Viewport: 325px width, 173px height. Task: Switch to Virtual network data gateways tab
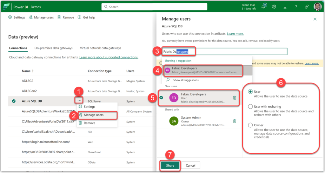[x=101, y=48]
